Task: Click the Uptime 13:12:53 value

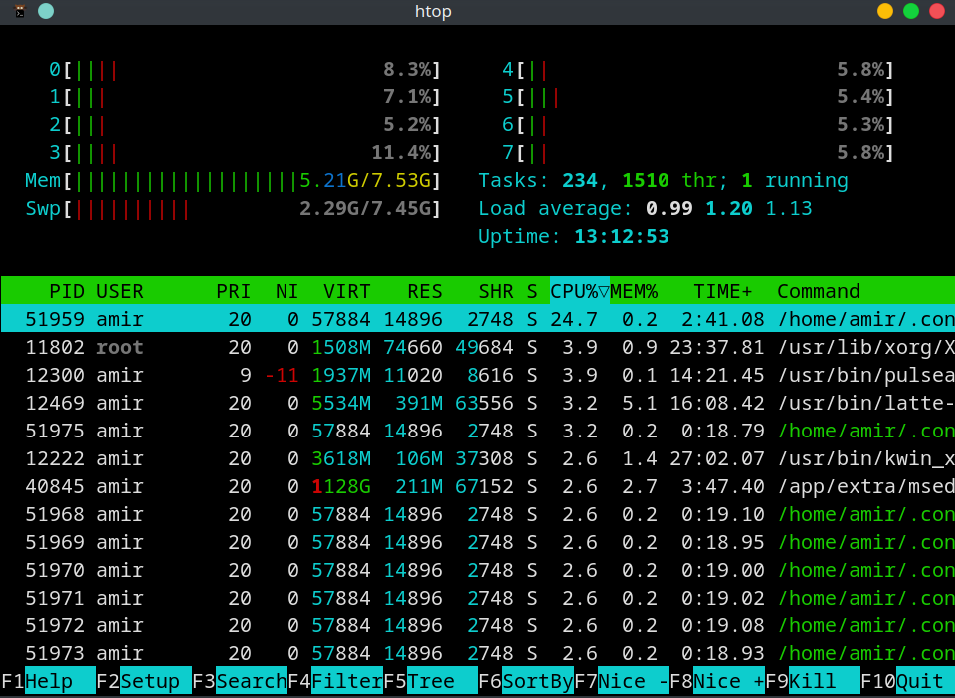Action: tap(621, 236)
